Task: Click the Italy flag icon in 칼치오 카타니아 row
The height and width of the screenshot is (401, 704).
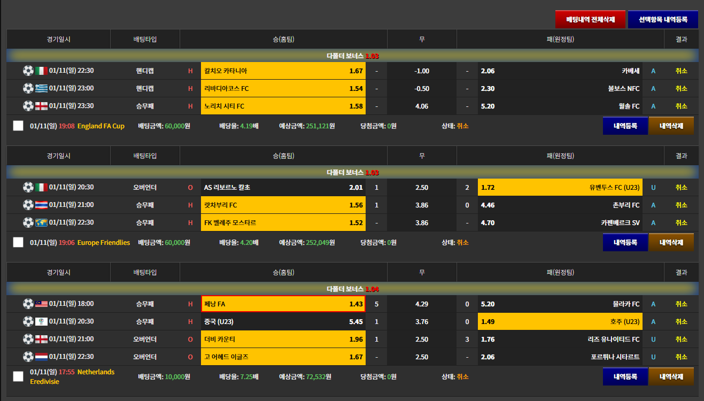Action: point(42,71)
